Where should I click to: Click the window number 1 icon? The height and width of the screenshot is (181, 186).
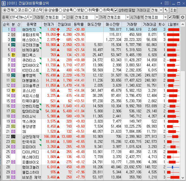3,3
